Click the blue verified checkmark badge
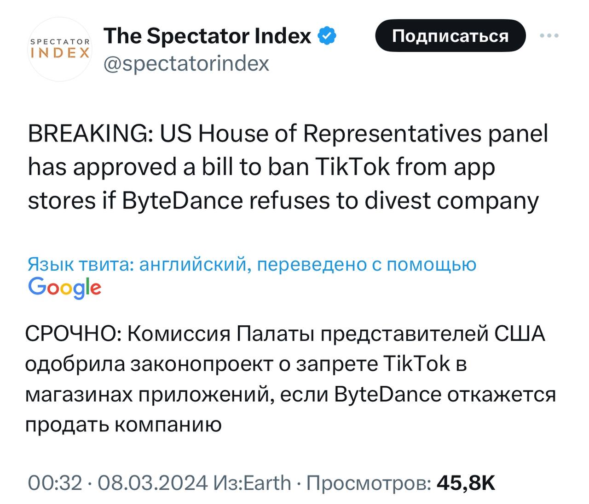This screenshot has width=589, height=504. pos(327,36)
